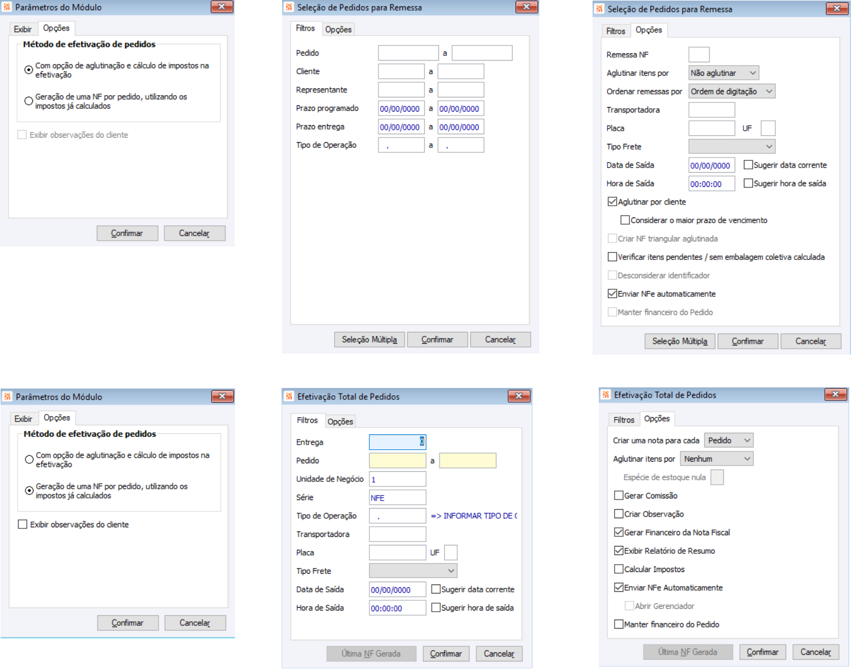Tick "Sugerir hora de saída" in Seleção de Pedidos window
This screenshot has height=670, width=852.
[748, 183]
